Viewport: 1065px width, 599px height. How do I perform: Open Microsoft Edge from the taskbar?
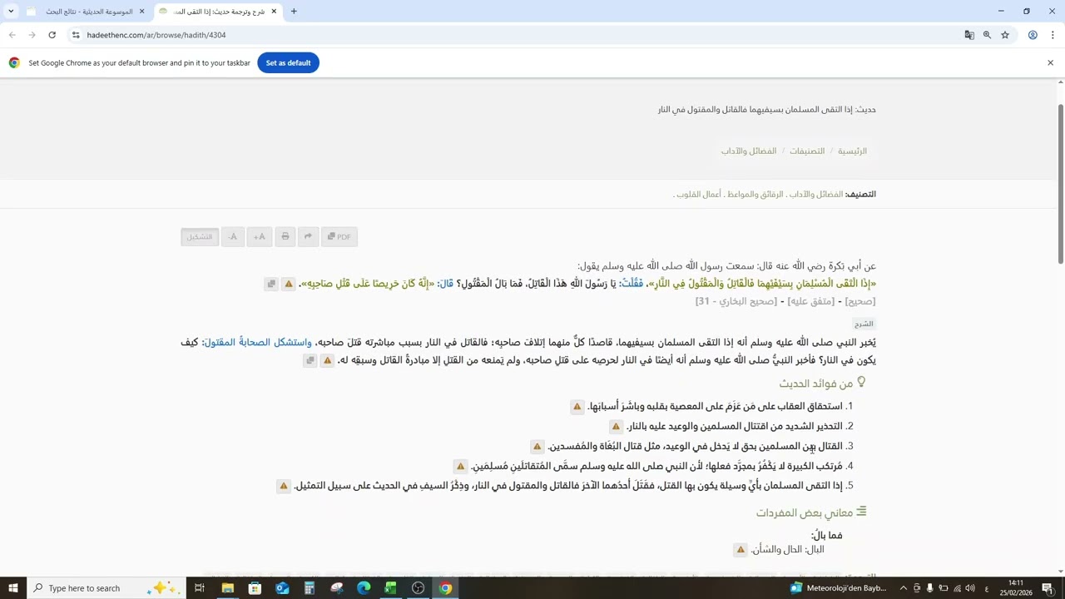[364, 588]
